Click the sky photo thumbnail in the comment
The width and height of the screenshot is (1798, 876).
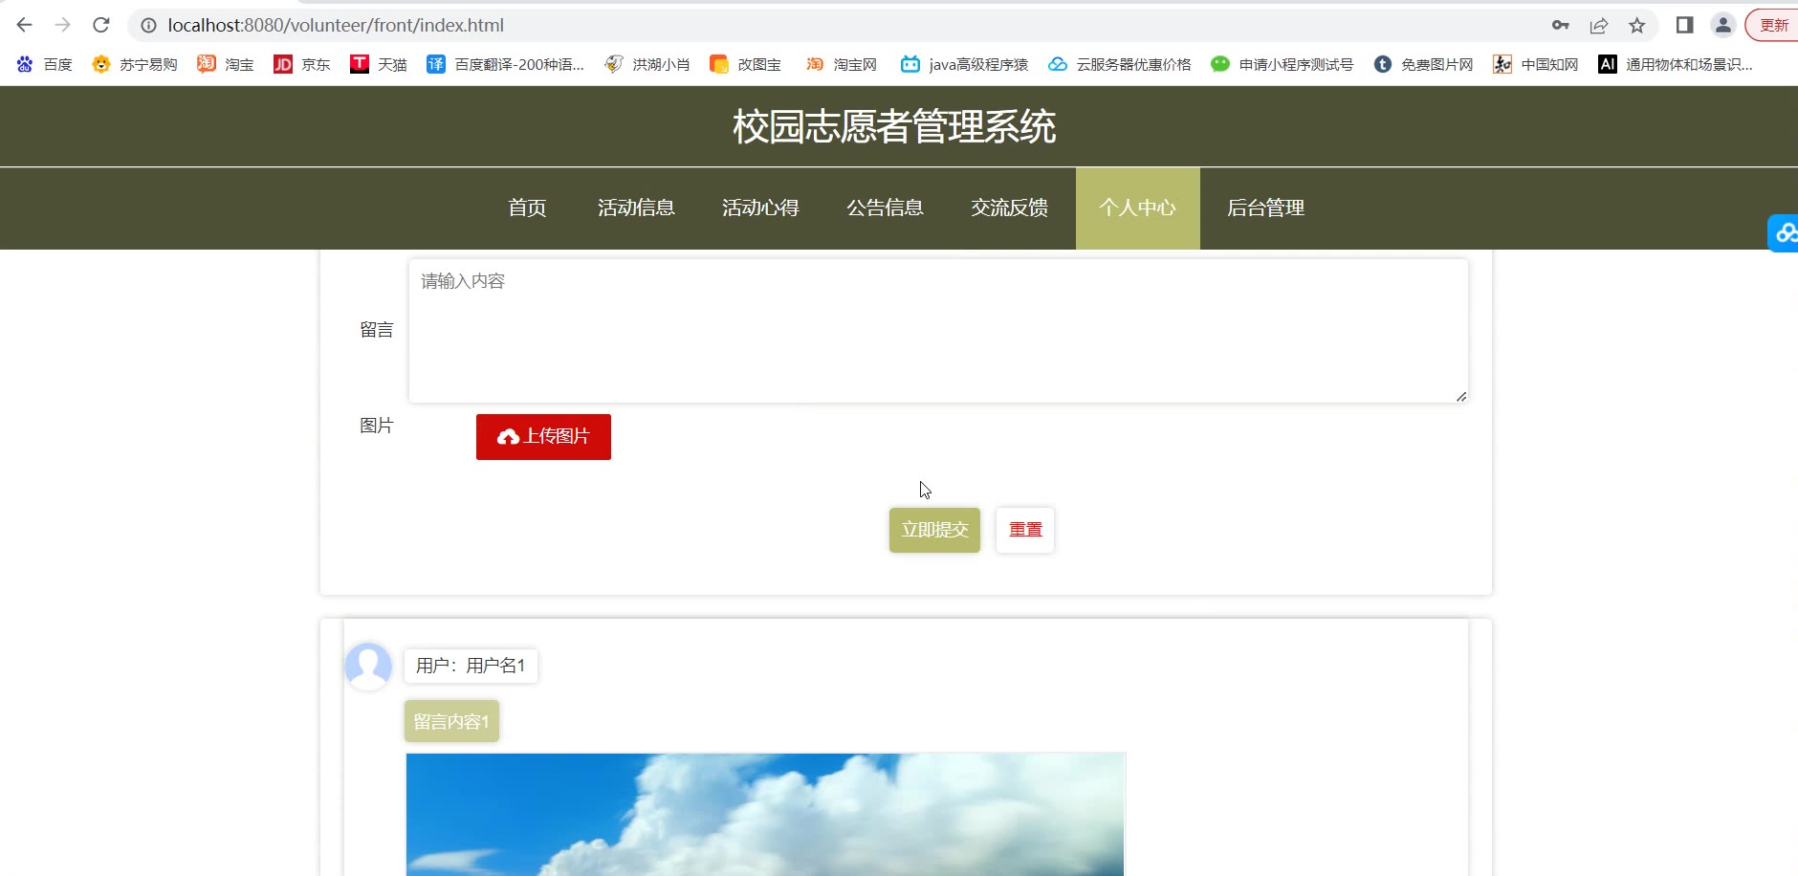point(765,814)
